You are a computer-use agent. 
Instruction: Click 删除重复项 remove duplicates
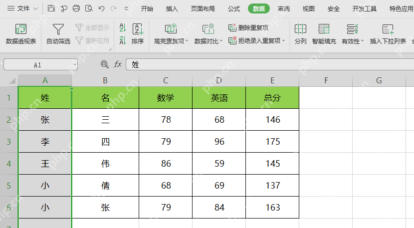(248, 27)
